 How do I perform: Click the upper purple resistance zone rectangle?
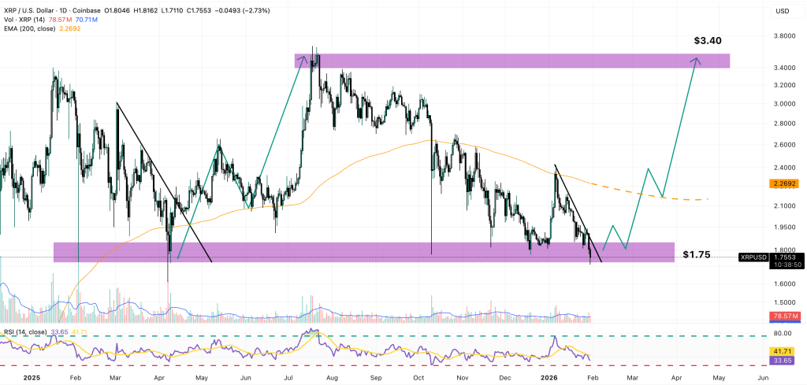click(x=512, y=61)
